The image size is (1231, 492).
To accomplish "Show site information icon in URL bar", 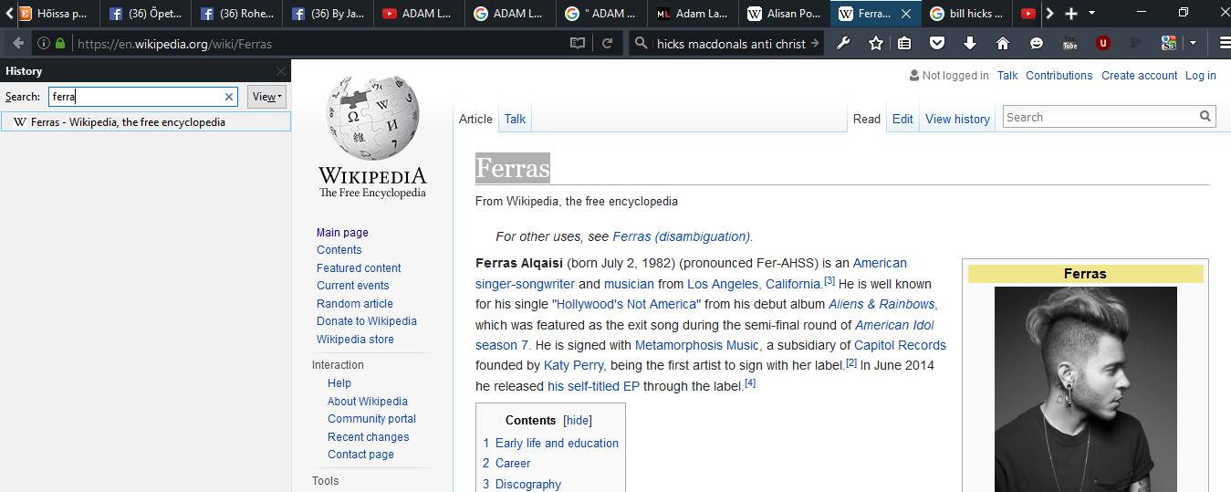I will (43, 43).
